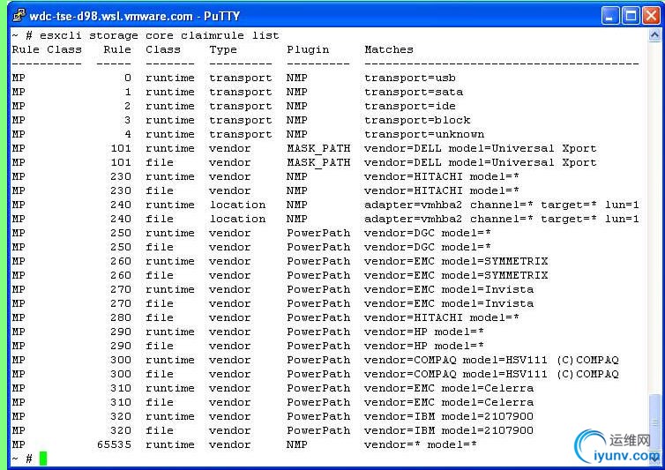Click the "Rule Class" column header
The width and height of the screenshot is (665, 470).
(x=47, y=49)
